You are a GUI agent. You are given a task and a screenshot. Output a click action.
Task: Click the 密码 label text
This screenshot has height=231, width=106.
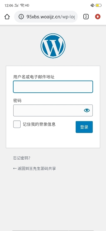point(17,101)
